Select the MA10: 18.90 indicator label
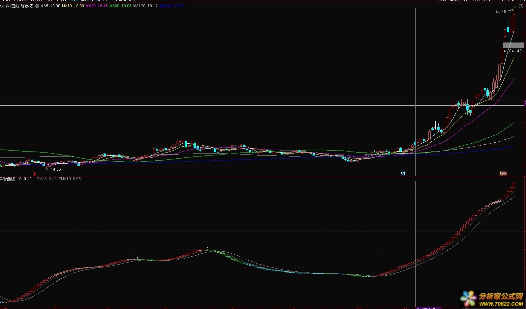The height and width of the screenshot is (309, 526). pos(73,6)
